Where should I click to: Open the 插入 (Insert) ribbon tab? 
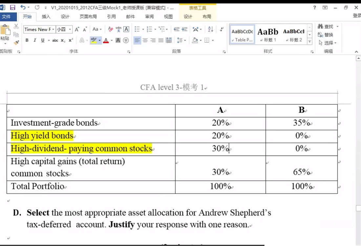point(46,17)
